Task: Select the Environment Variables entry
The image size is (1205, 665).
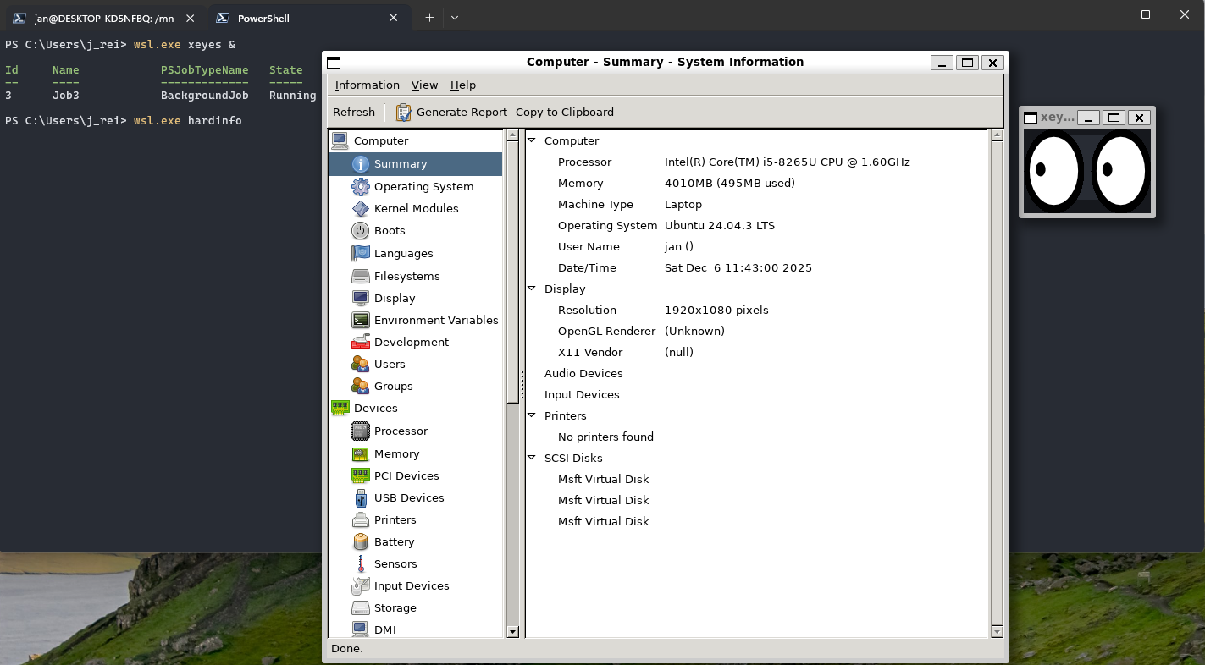Action: [436, 320]
